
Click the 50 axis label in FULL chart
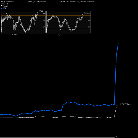click(89, 20)
